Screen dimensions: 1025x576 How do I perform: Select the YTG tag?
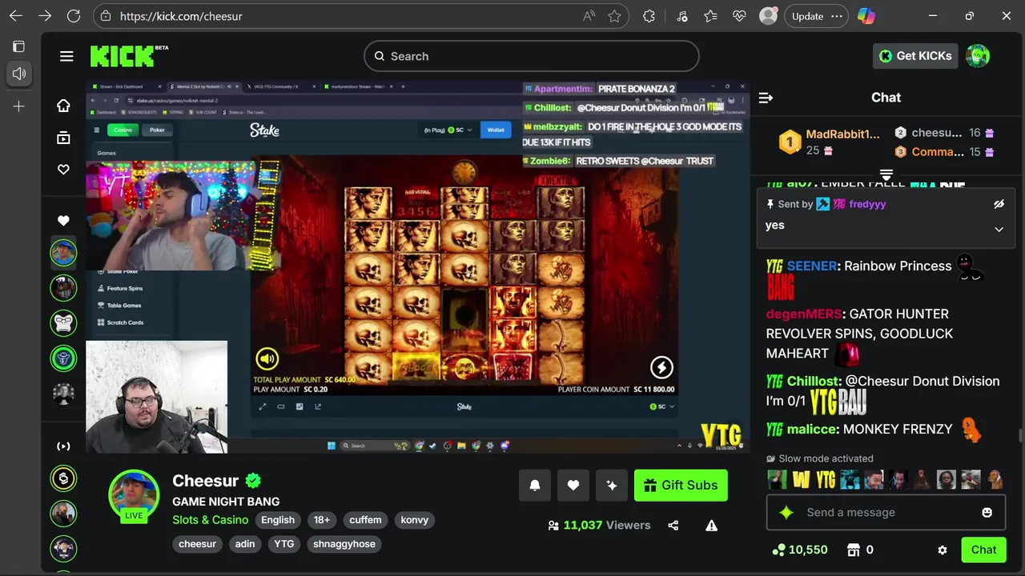[284, 544]
